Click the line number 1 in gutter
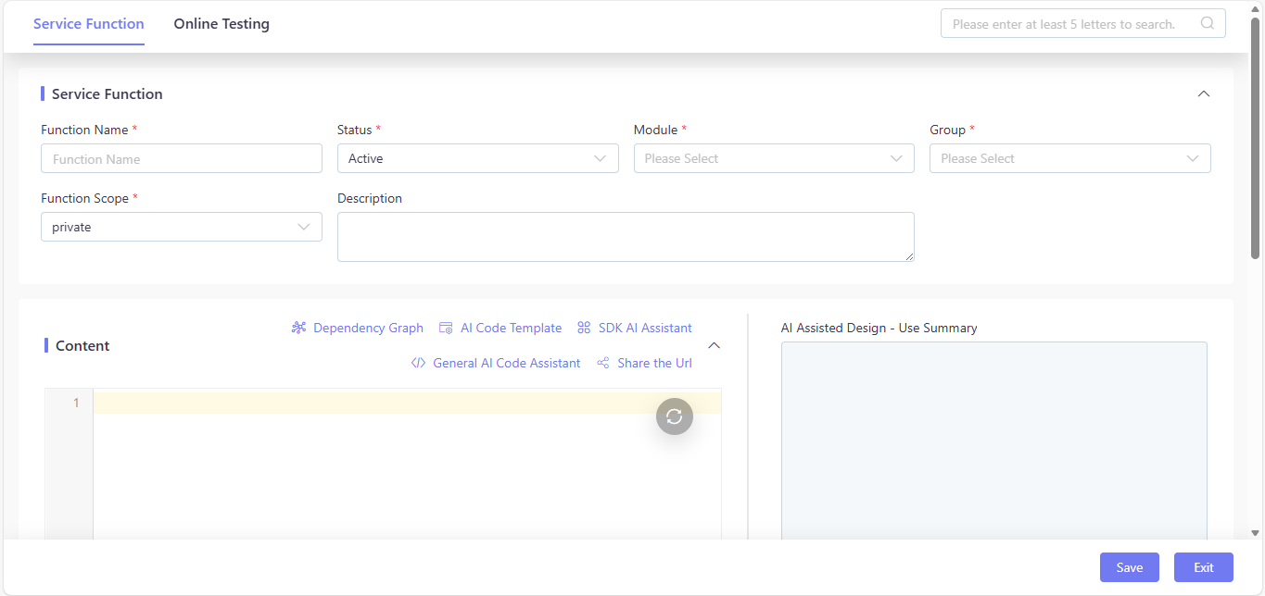The height and width of the screenshot is (596, 1265). [x=76, y=403]
